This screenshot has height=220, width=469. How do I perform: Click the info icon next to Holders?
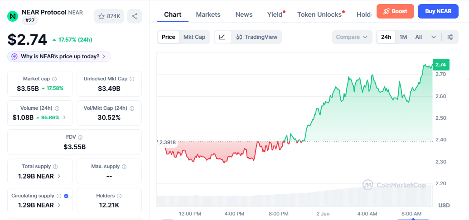point(119,196)
